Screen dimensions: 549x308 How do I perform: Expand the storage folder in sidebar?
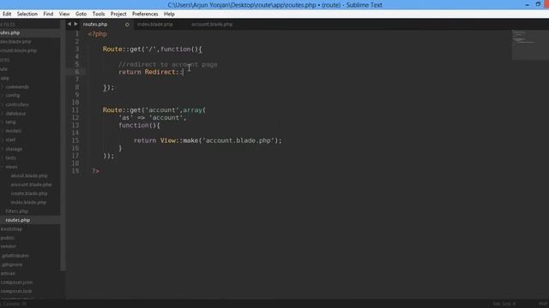(14, 149)
